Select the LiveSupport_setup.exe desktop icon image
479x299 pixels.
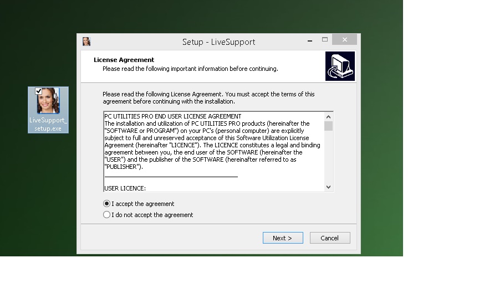[48, 101]
